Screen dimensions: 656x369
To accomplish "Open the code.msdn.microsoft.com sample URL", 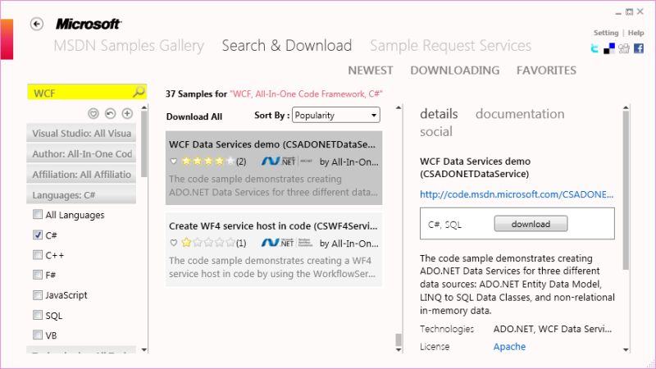I will 517,194.
